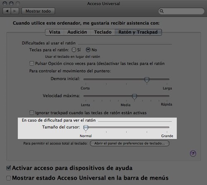This screenshot has height=185, width=207.
Task: Click the Demora inicial slider thumb
Action: tap(147, 79)
